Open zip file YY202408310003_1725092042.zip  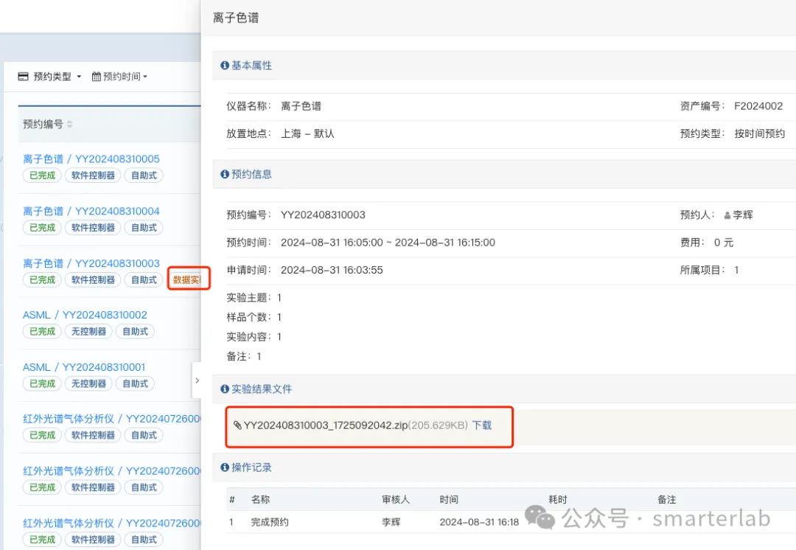[326, 425]
